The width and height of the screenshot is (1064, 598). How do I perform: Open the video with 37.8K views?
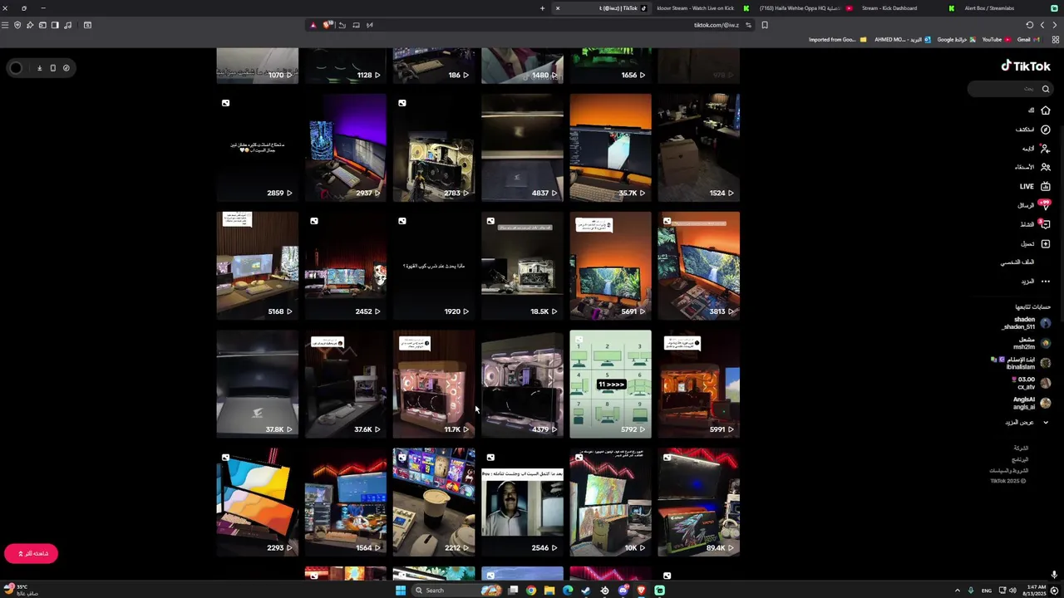pyautogui.click(x=257, y=384)
